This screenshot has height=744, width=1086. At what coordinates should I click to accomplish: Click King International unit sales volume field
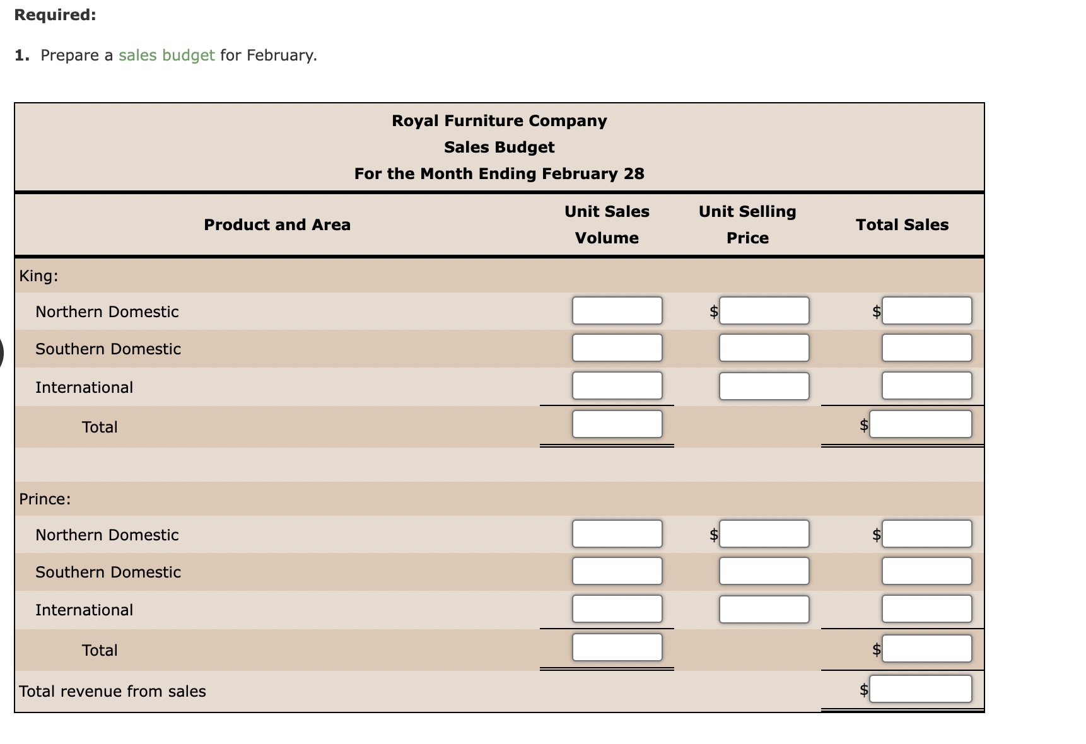tap(617, 385)
